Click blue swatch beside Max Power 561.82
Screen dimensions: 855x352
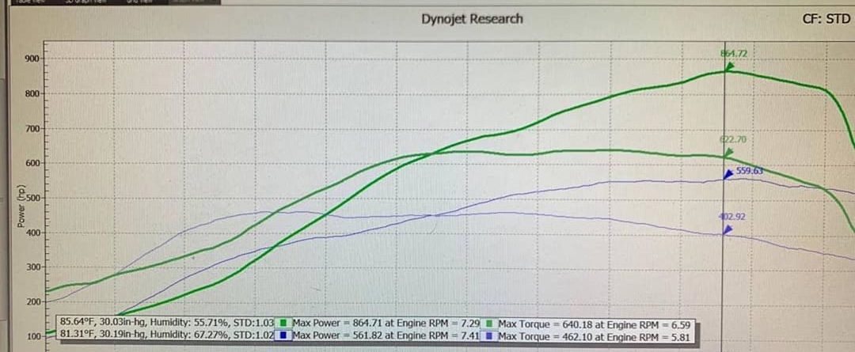[282, 336]
